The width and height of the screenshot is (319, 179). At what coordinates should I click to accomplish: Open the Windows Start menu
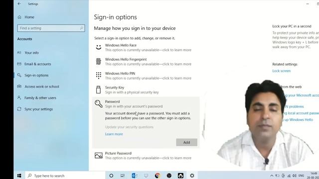pos(19,176)
